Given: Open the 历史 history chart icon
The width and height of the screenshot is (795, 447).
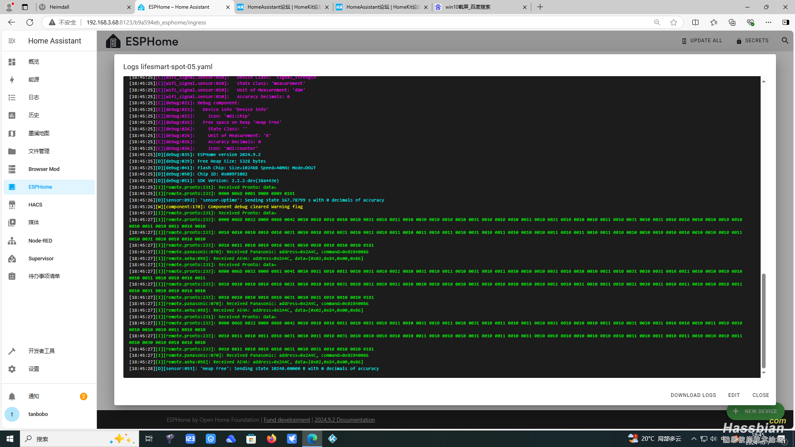Looking at the screenshot, I should tap(12, 115).
